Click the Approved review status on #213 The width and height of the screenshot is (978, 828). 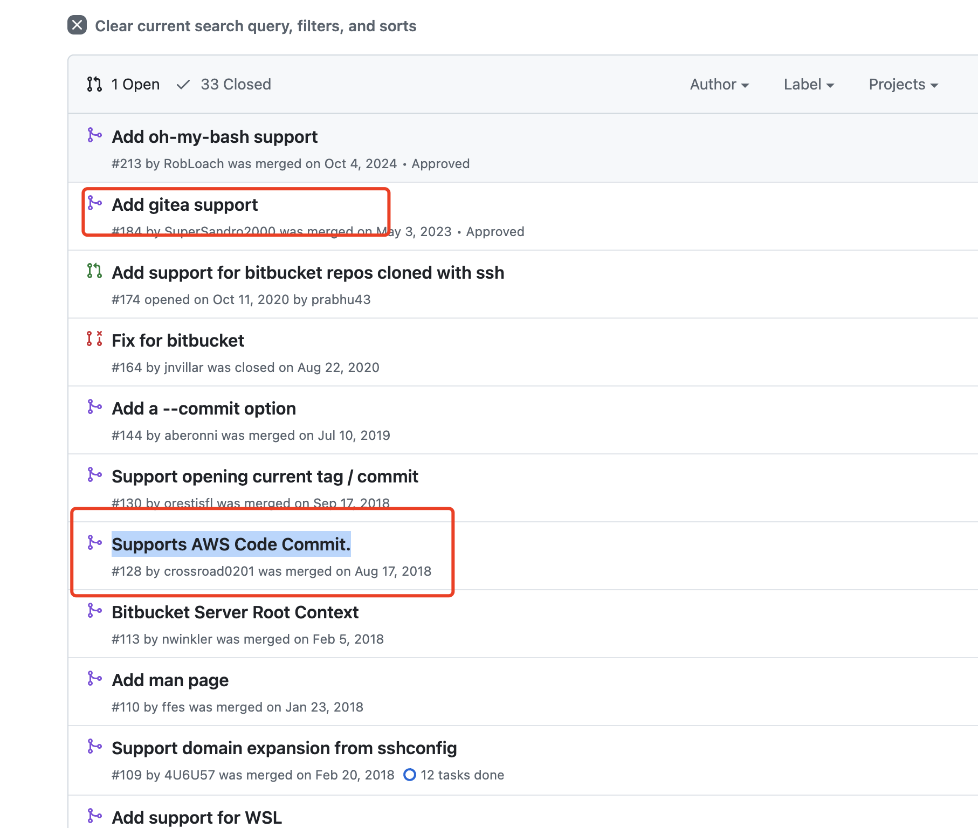coord(440,164)
